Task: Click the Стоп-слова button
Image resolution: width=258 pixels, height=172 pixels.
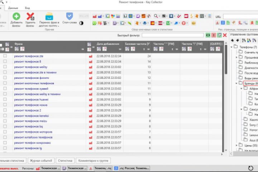Action: (70, 18)
